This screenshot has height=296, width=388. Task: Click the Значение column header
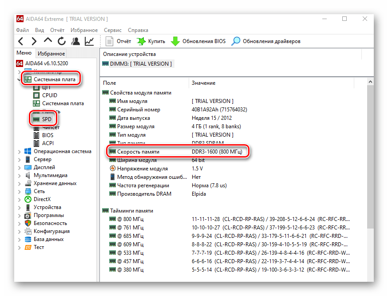point(203,83)
